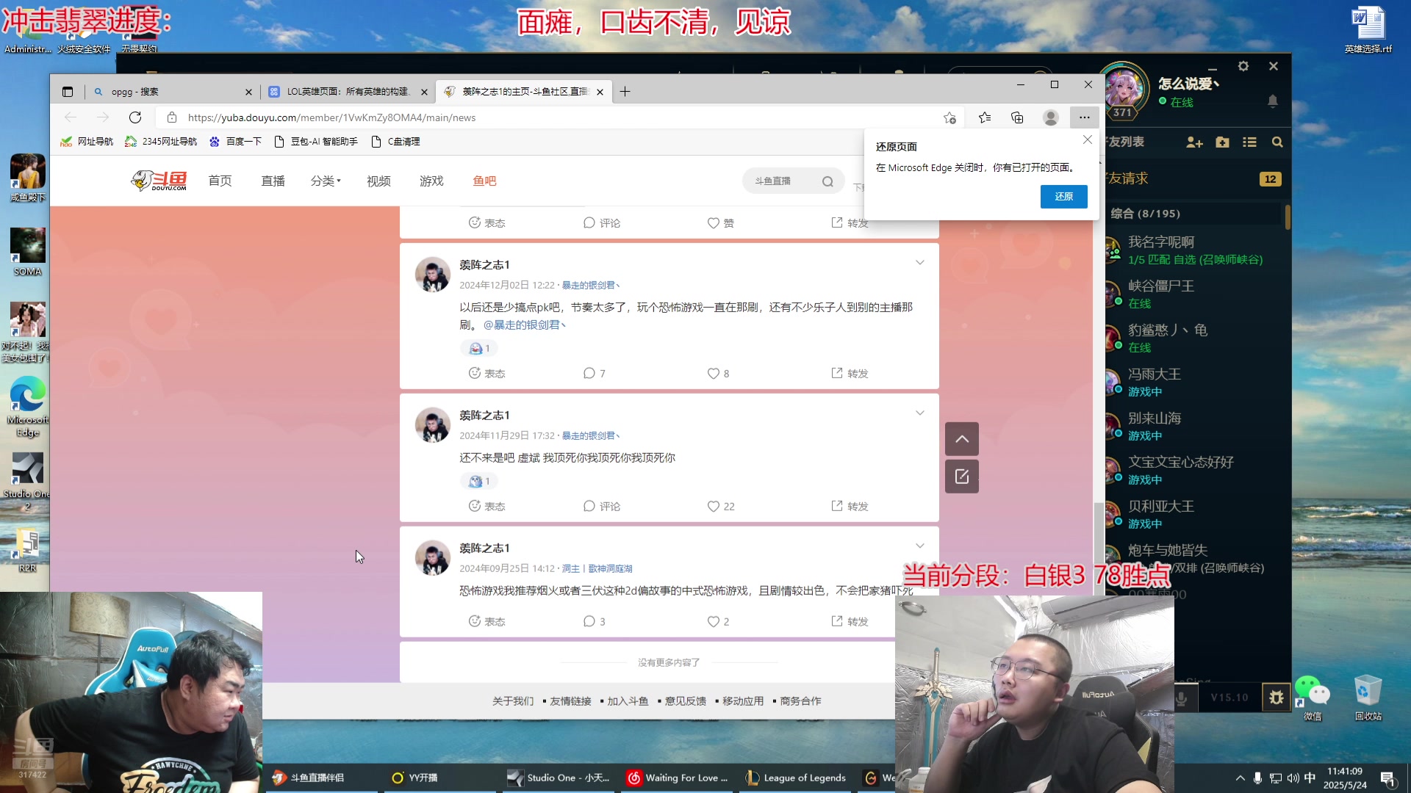The height and width of the screenshot is (793, 1411).
Task: Open Edge favorites star list
Action: 985,117
